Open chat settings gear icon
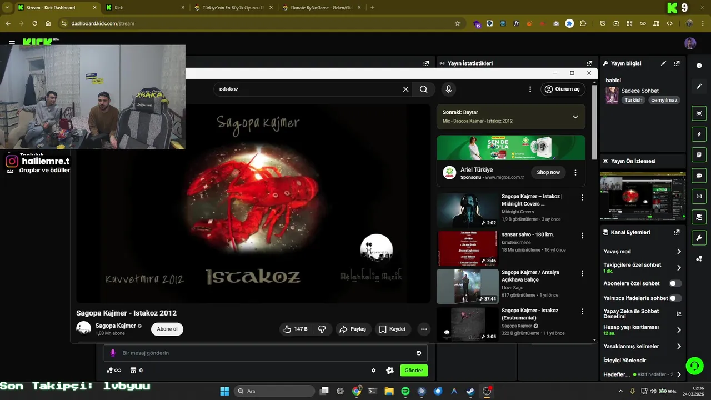The image size is (711, 400). (x=373, y=371)
